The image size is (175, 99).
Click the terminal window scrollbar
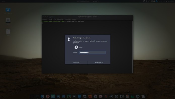click(133, 47)
